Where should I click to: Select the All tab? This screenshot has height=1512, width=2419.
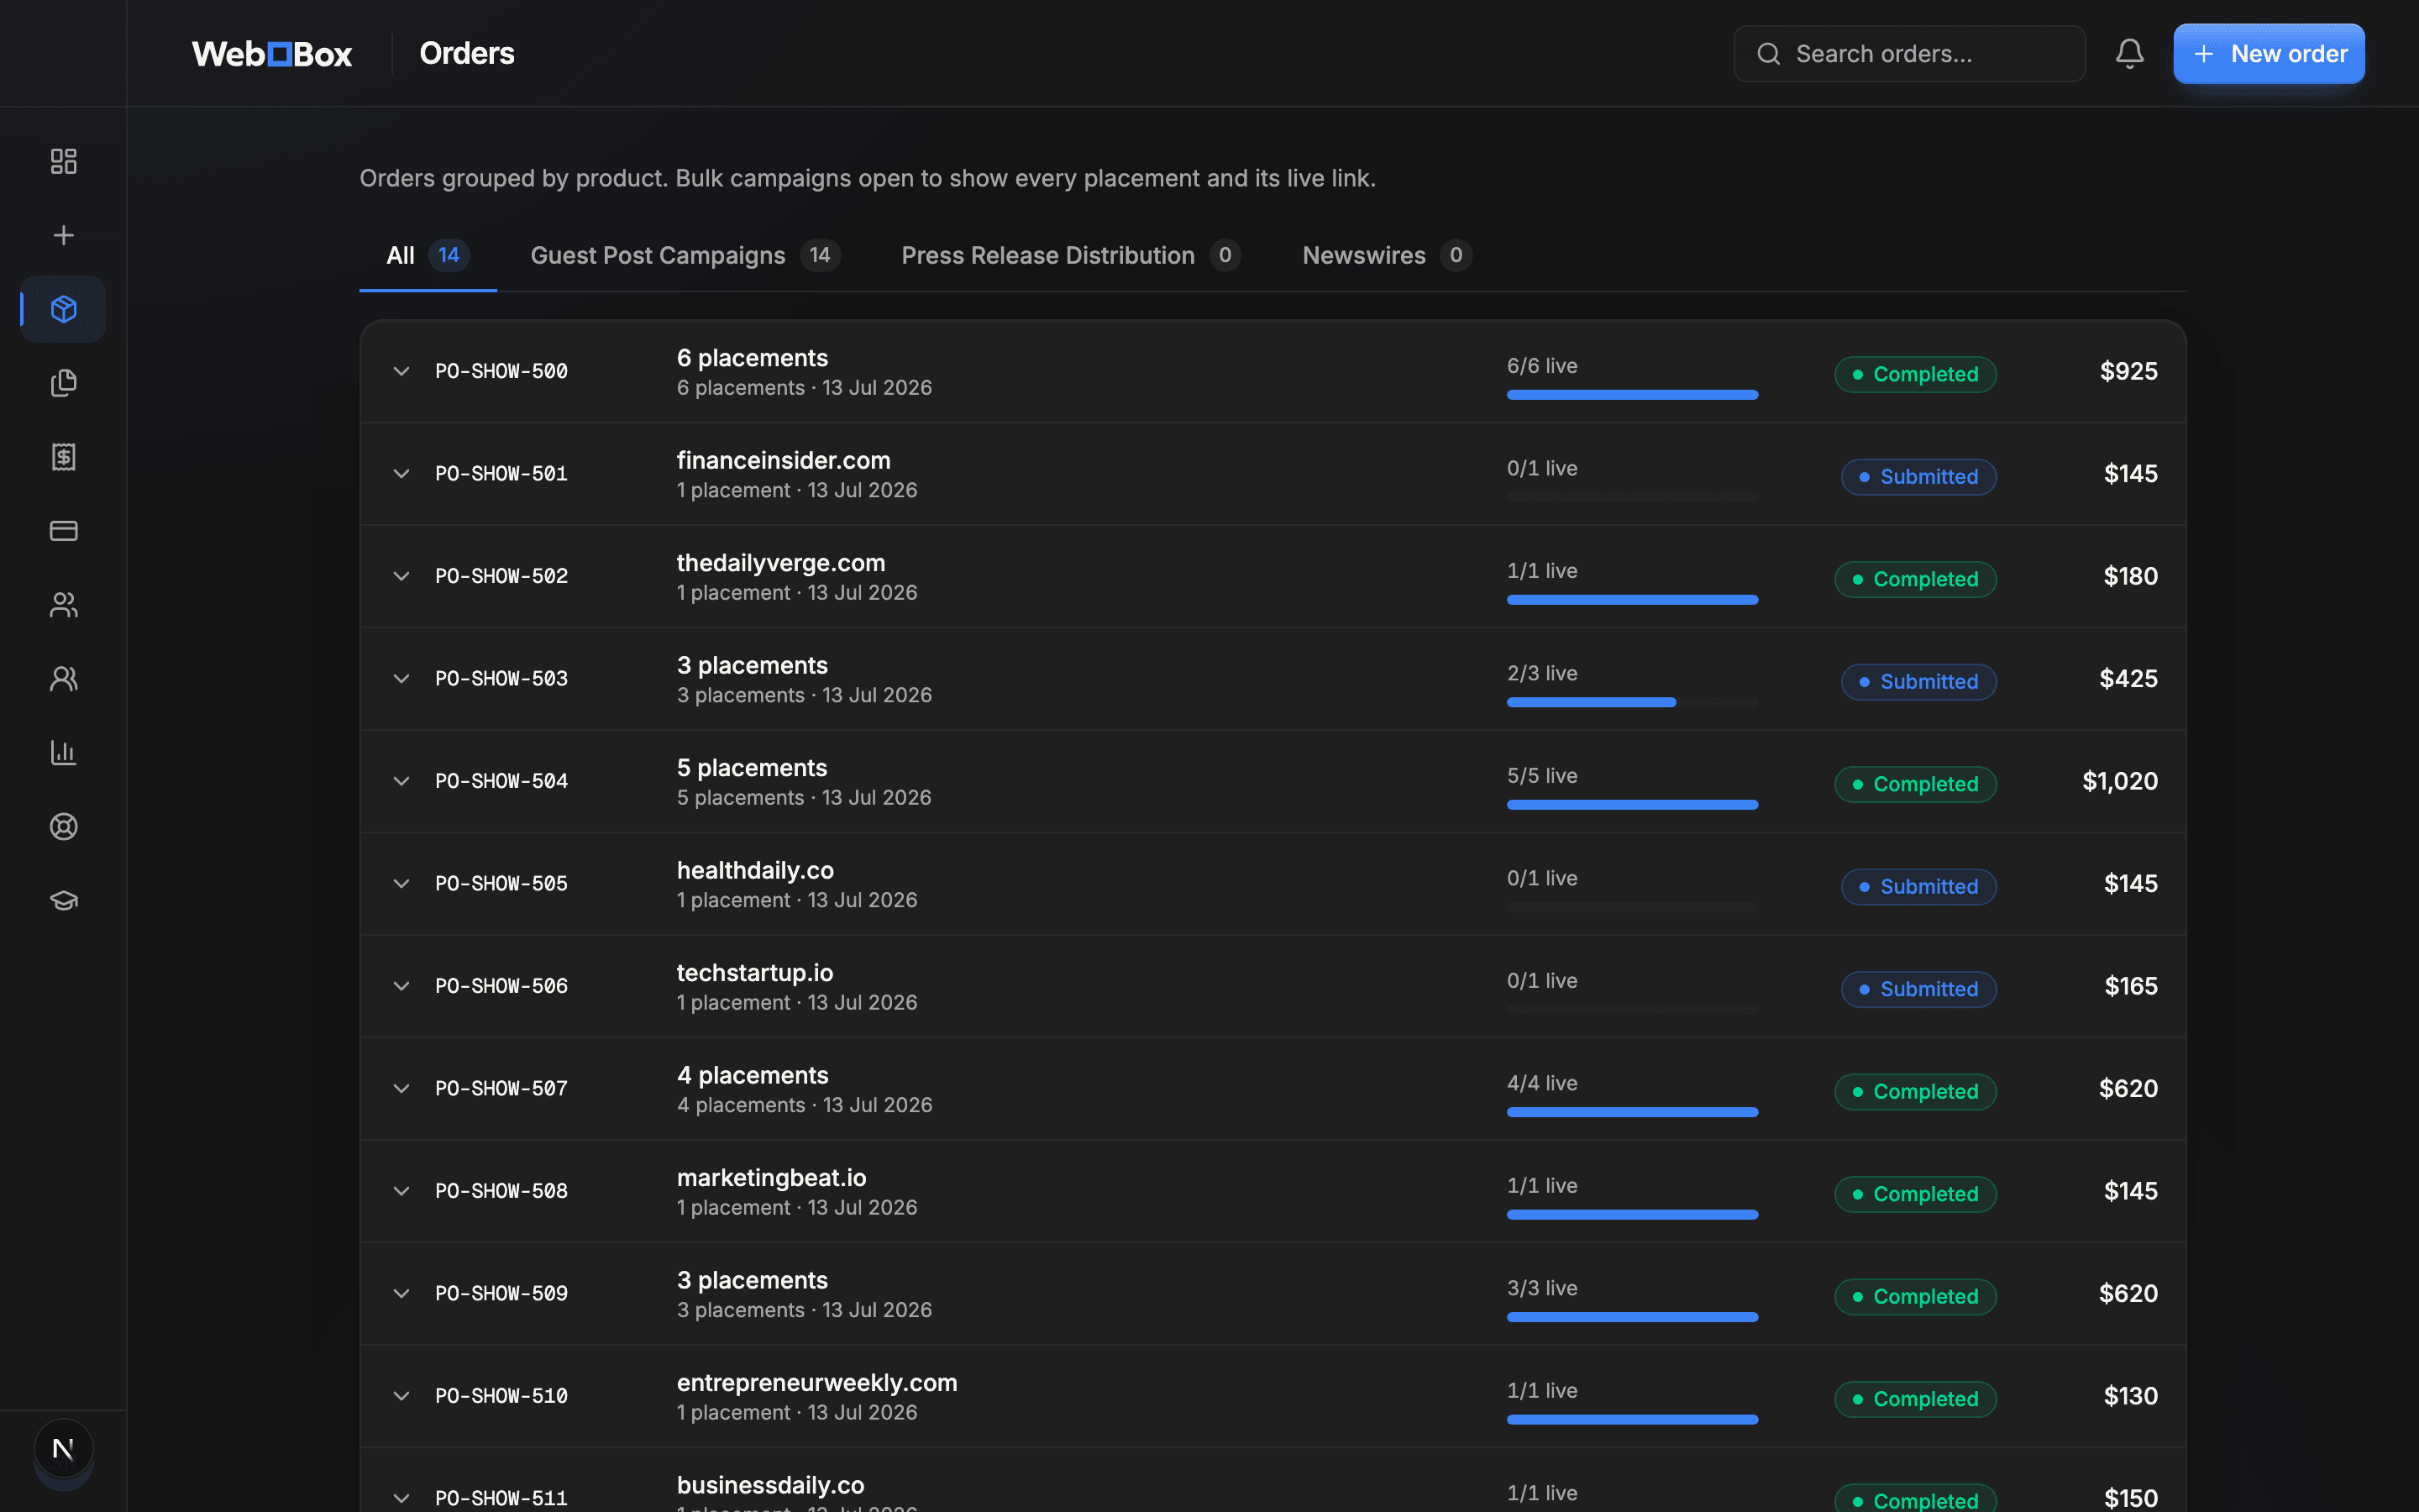(428, 256)
